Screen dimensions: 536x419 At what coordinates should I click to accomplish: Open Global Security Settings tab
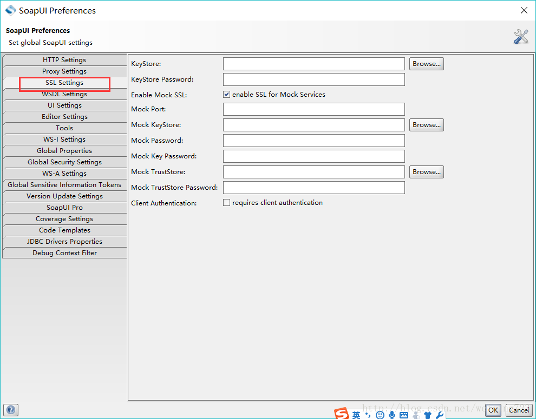click(x=64, y=162)
